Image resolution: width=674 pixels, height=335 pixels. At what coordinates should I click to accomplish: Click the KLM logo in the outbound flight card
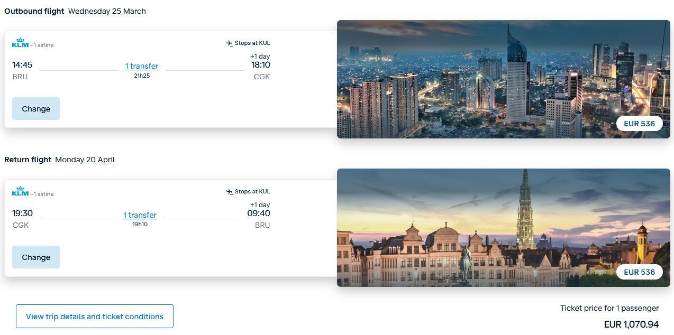click(20, 43)
